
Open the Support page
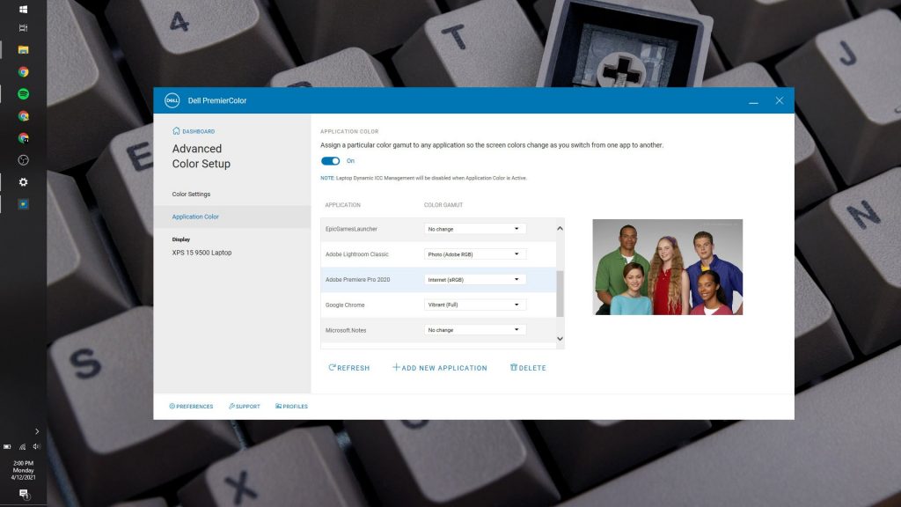click(245, 407)
